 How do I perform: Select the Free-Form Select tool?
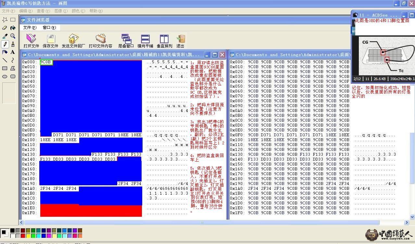(5, 20)
